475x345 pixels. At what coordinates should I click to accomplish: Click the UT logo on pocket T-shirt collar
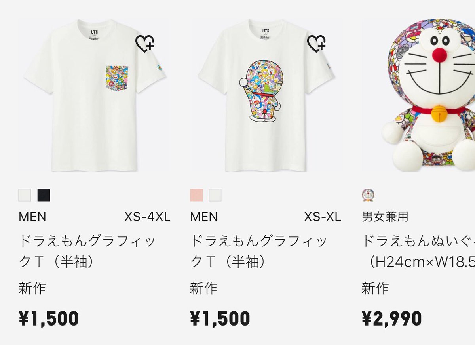pyautogui.click(x=93, y=31)
